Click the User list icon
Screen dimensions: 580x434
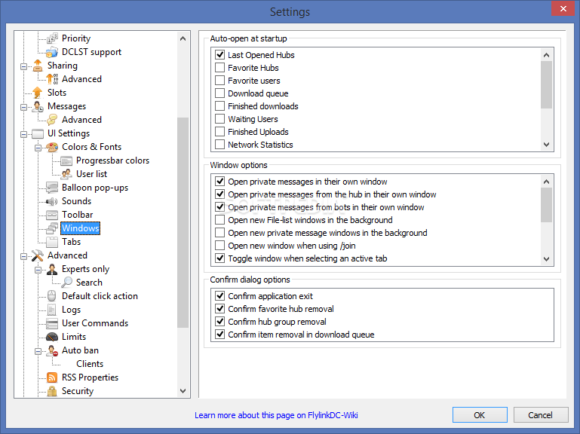pyautogui.click(x=66, y=174)
